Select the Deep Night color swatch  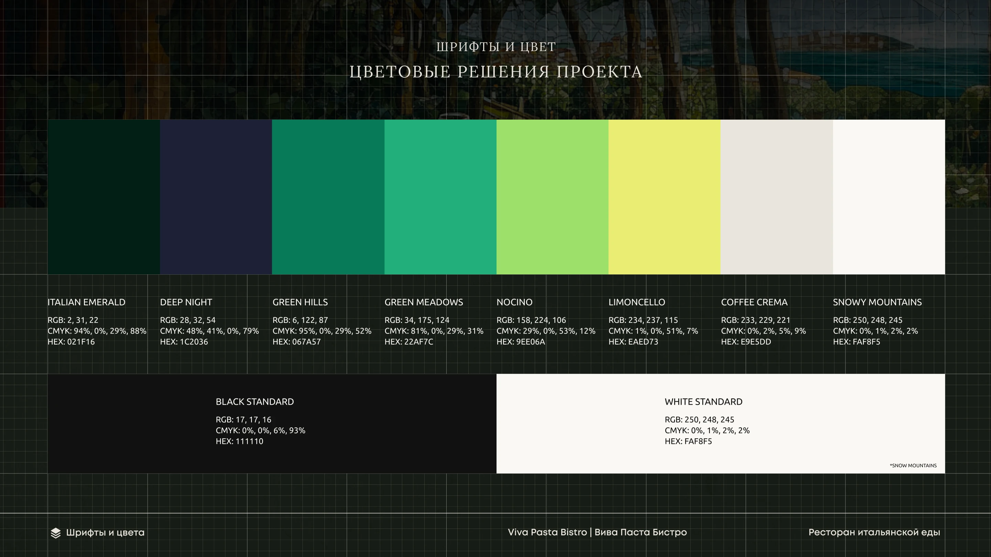click(216, 197)
